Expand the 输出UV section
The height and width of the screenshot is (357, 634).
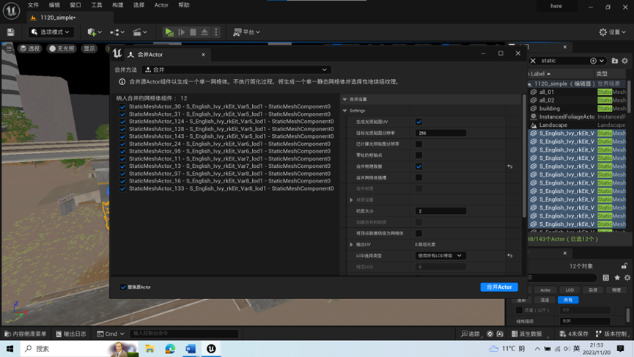(x=351, y=245)
